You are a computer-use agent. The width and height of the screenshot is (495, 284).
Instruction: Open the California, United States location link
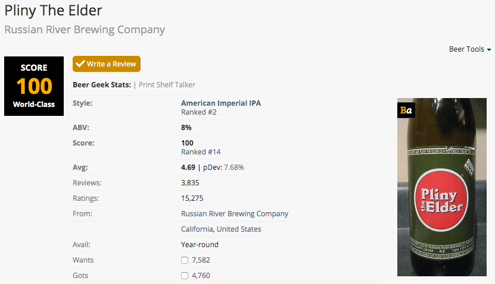(220, 229)
